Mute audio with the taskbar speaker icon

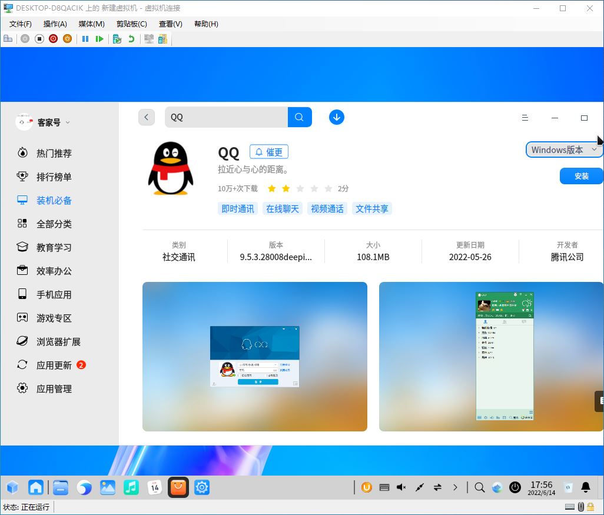(x=401, y=487)
